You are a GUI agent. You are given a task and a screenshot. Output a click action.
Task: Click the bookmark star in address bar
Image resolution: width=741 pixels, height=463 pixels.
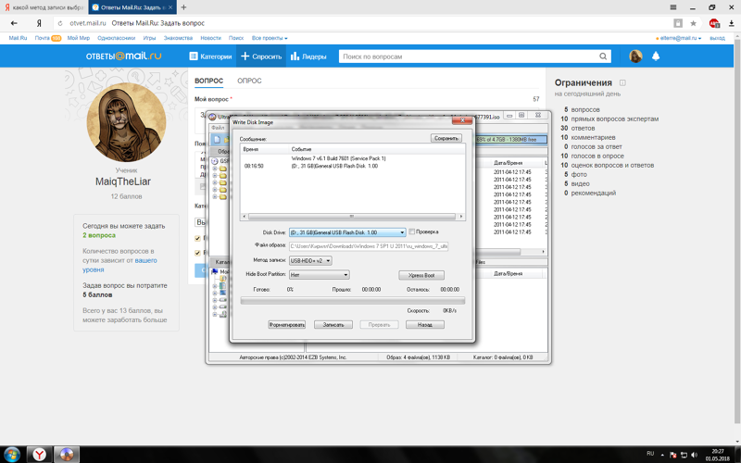pyautogui.click(x=693, y=23)
